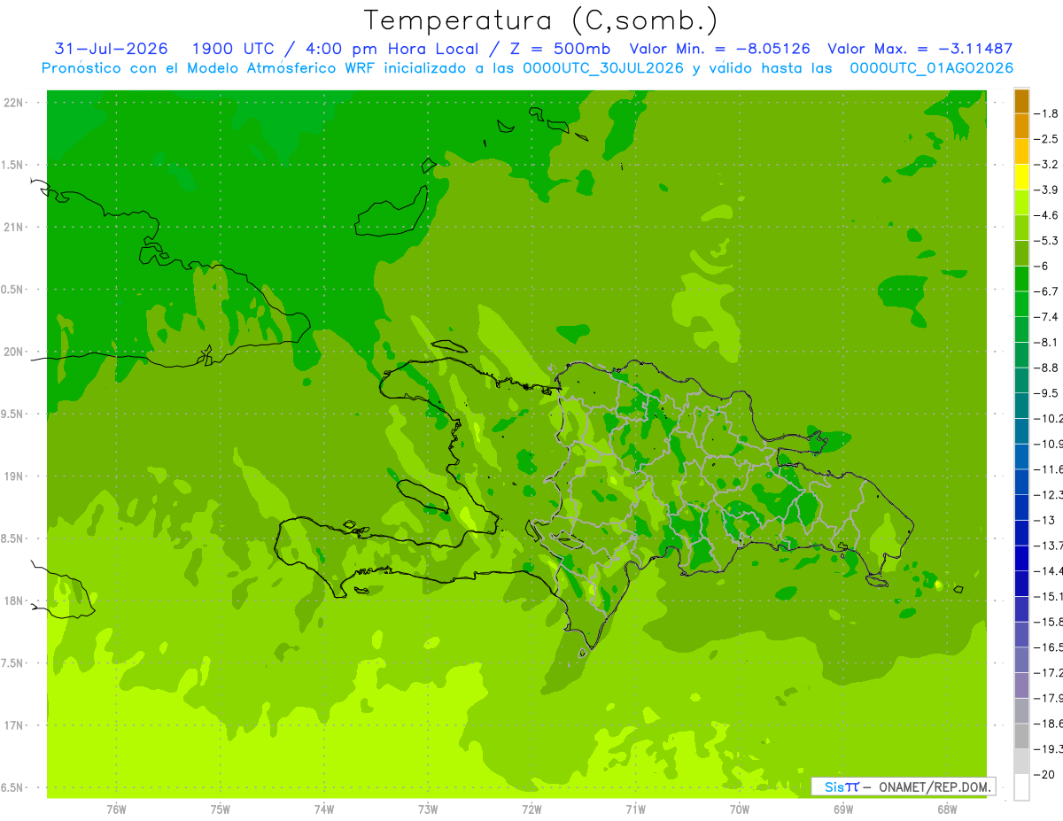This screenshot has height=821, width=1063.
Task: Click the "21N" latitude label
Action: [13, 227]
